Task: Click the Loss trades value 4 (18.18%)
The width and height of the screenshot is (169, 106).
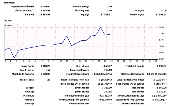Action: (160, 84)
